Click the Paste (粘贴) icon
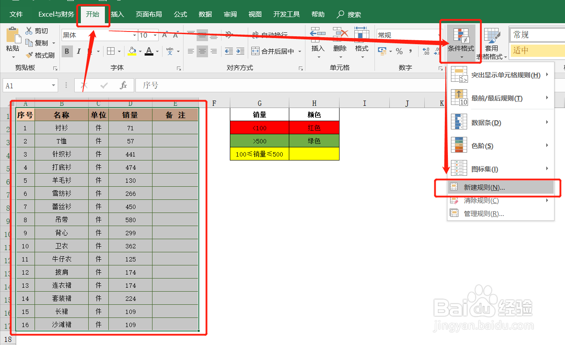This screenshot has height=345, width=565. 13,35
